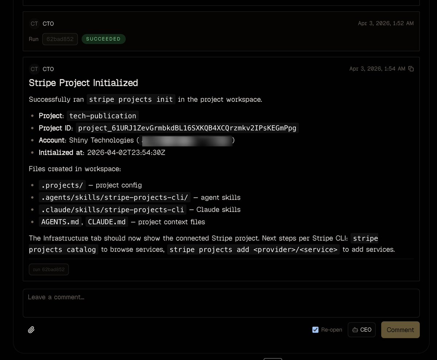The width and height of the screenshot is (437, 360).
Task: Click the ".claude/skills/stripe-projects-cli" path
Action: [113, 210]
